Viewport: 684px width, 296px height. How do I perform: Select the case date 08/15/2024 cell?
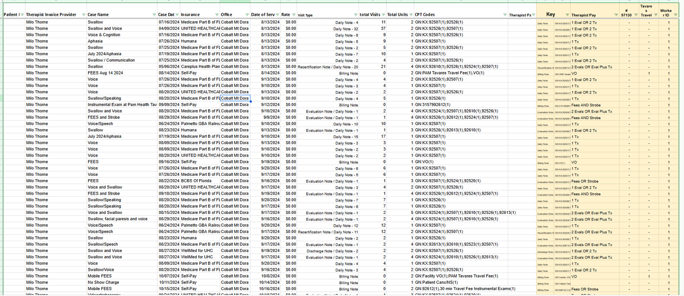coord(169,213)
